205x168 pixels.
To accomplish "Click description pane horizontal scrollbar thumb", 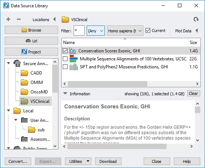I will (x=117, y=146).
